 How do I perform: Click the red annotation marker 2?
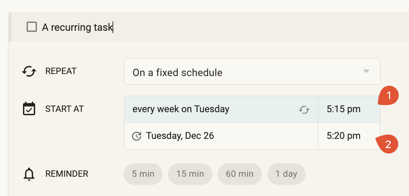click(388, 145)
